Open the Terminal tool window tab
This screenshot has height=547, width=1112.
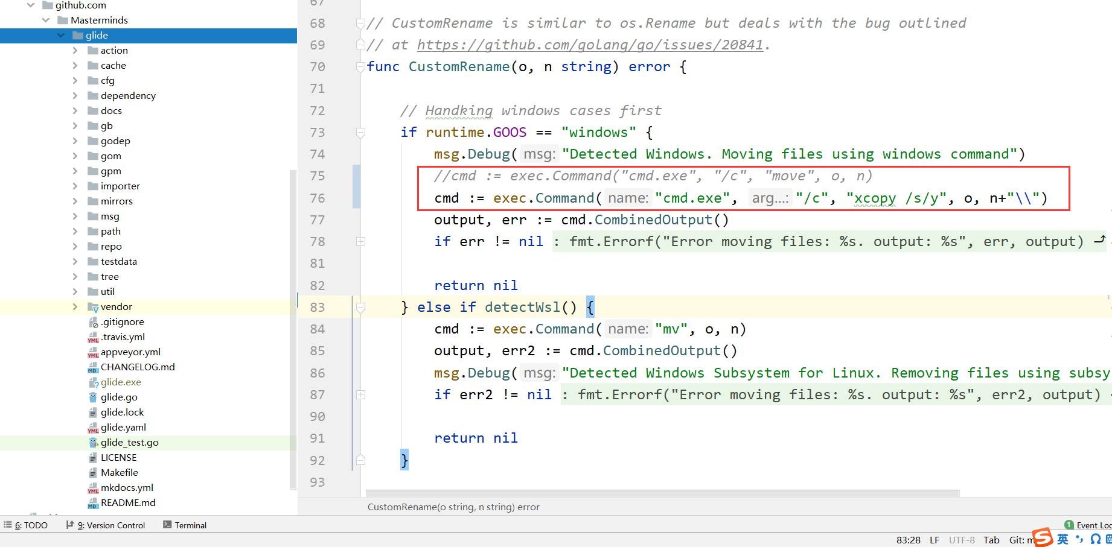[x=185, y=525]
